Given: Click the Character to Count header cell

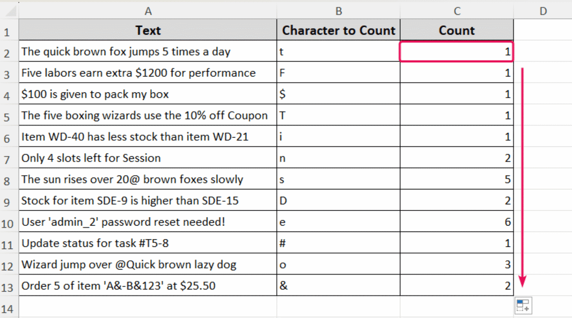Looking at the screenshot, I should 338,31.
